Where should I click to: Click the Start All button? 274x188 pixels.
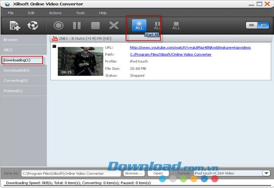pos(139,26)
